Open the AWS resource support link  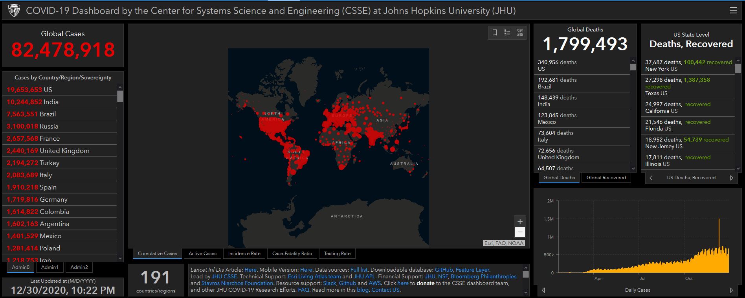point(375,283)
